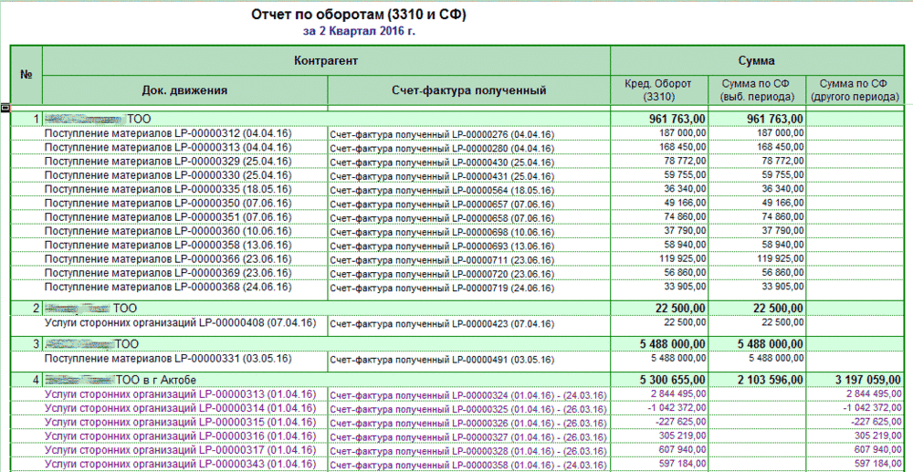Select group 4 other-period sum 3 197 059,00

coord(869,380)
